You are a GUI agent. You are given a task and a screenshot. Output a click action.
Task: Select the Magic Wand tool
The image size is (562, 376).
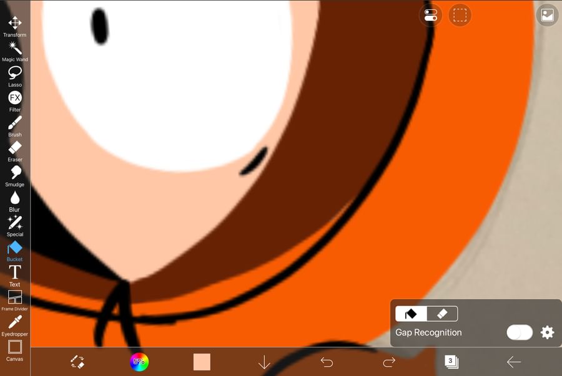[15, 52]
